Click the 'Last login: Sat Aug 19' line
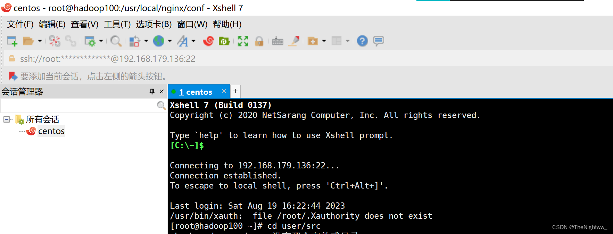This screenshot has height=234, width=613. 257,206
